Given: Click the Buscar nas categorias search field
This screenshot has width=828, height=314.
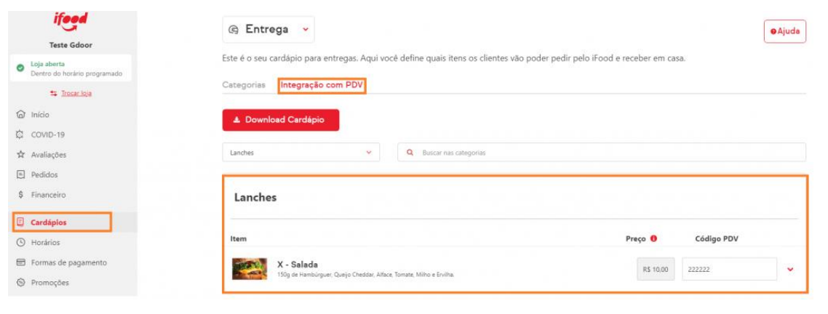Looking at the screenshot, I should [x=602, y=153].
